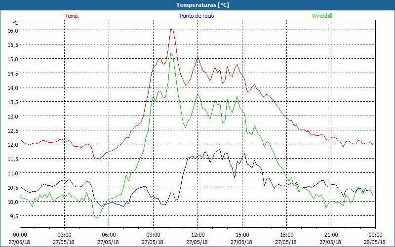
Task: Click the 18:00 time axis label
Action: pyautogui.click(x=287, y=235)
